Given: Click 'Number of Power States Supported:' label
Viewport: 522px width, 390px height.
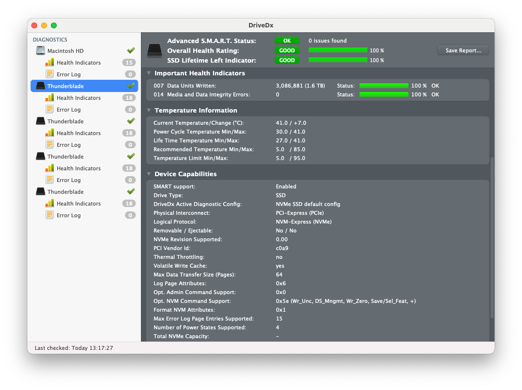Looking at the screenshot, I should coord(200,327).
